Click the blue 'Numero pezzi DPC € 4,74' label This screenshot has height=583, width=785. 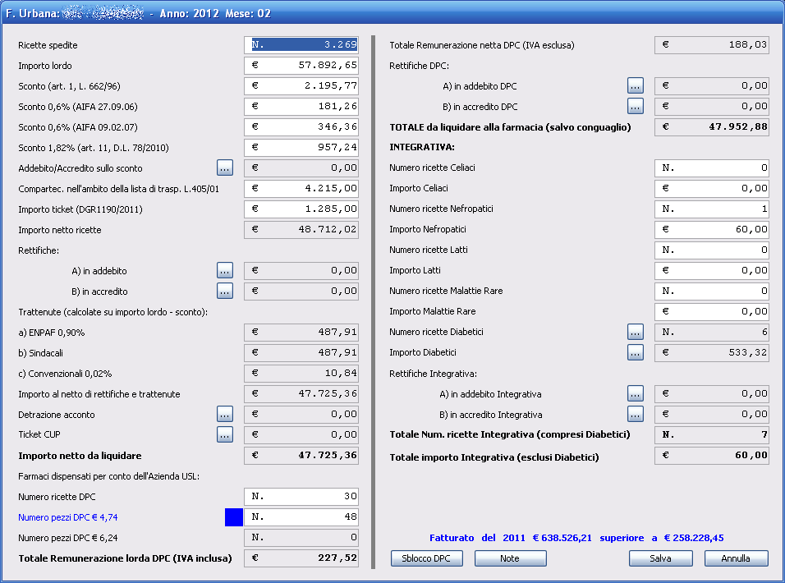click(x=68, y=517)
